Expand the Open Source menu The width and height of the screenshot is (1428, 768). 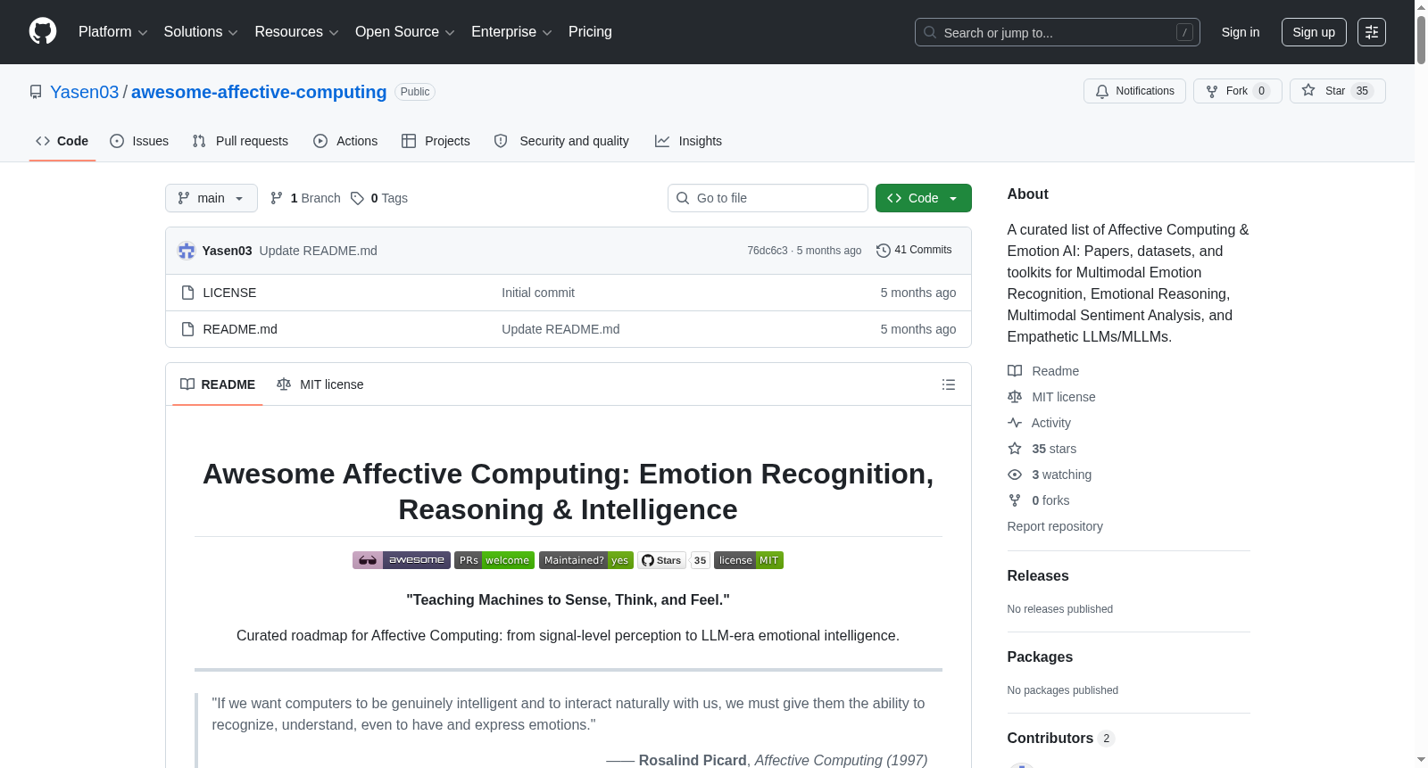pos(404,32)
